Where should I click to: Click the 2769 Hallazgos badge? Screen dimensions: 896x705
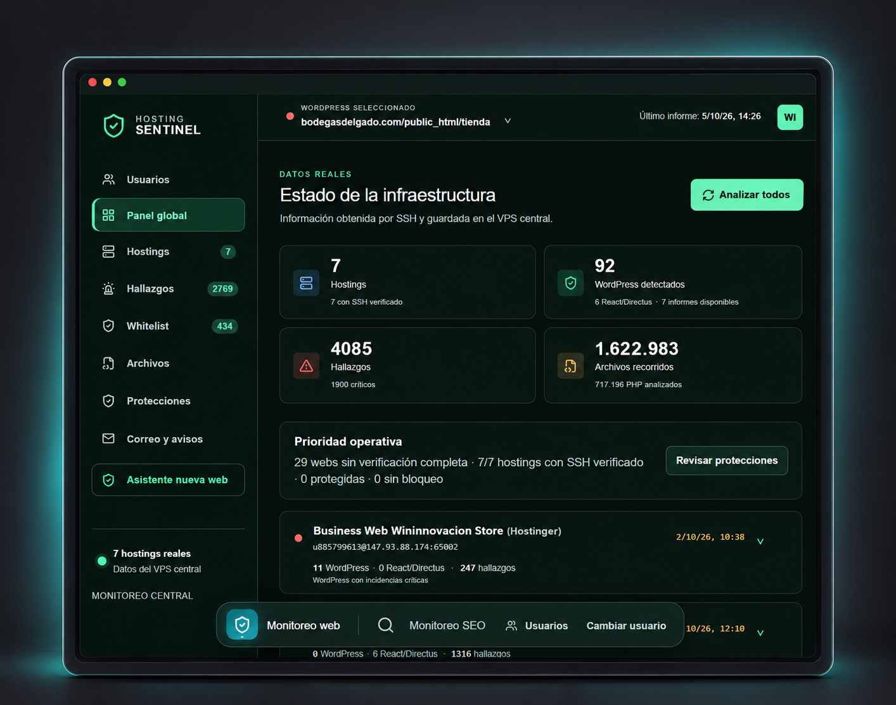click(x=222, y=289)
